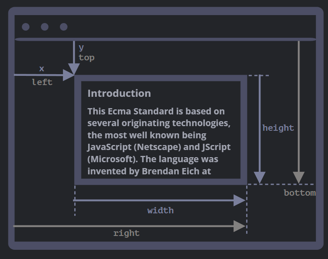Click the gray right arrow's arrowhead
The width and height of the screenshot is (328, 259).
pos(239,226)
